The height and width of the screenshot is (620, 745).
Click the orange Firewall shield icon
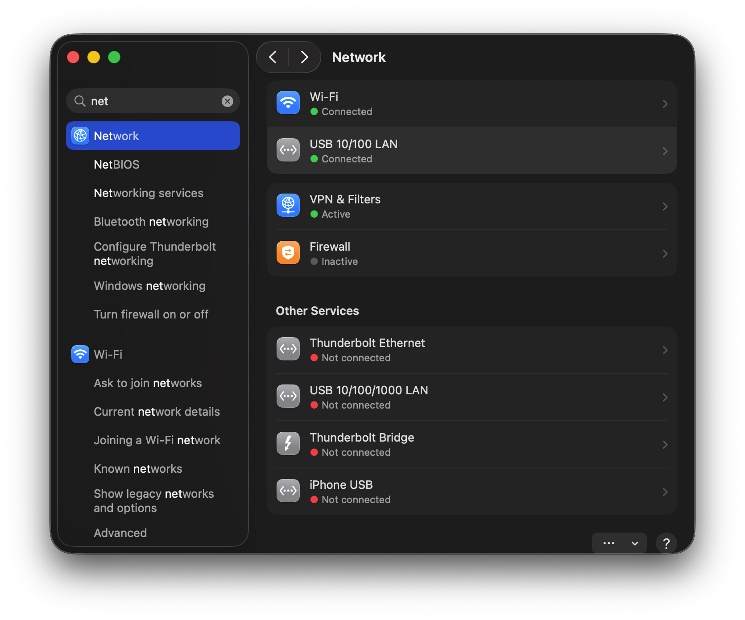pyautogui.click(x=288, y=253)
